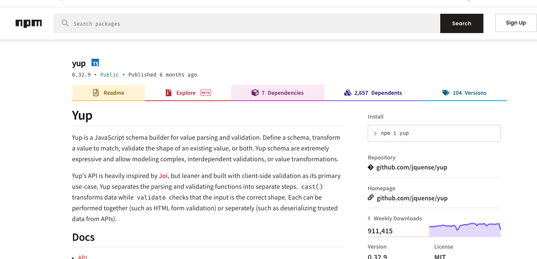
Task: Open the 104 Versions tab
Action: [x=464, y=93]
